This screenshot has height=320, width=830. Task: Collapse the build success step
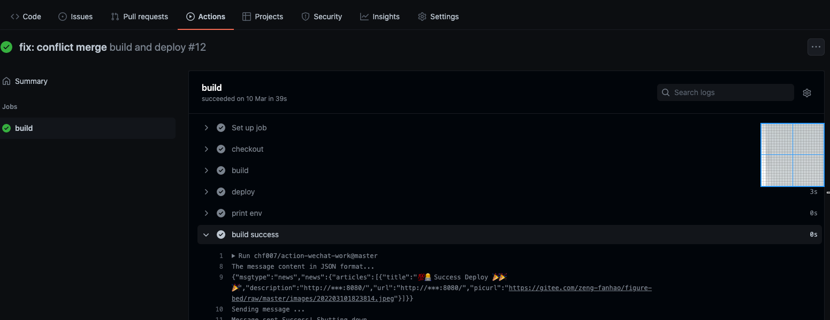tap(206, 235)
